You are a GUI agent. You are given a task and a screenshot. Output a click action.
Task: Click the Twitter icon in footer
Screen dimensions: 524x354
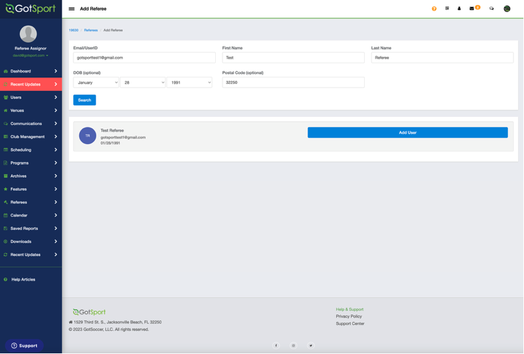[311, 346]
